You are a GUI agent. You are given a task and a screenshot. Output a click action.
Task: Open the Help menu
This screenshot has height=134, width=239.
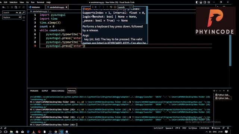pyautogui.click(x=49, y=2)
